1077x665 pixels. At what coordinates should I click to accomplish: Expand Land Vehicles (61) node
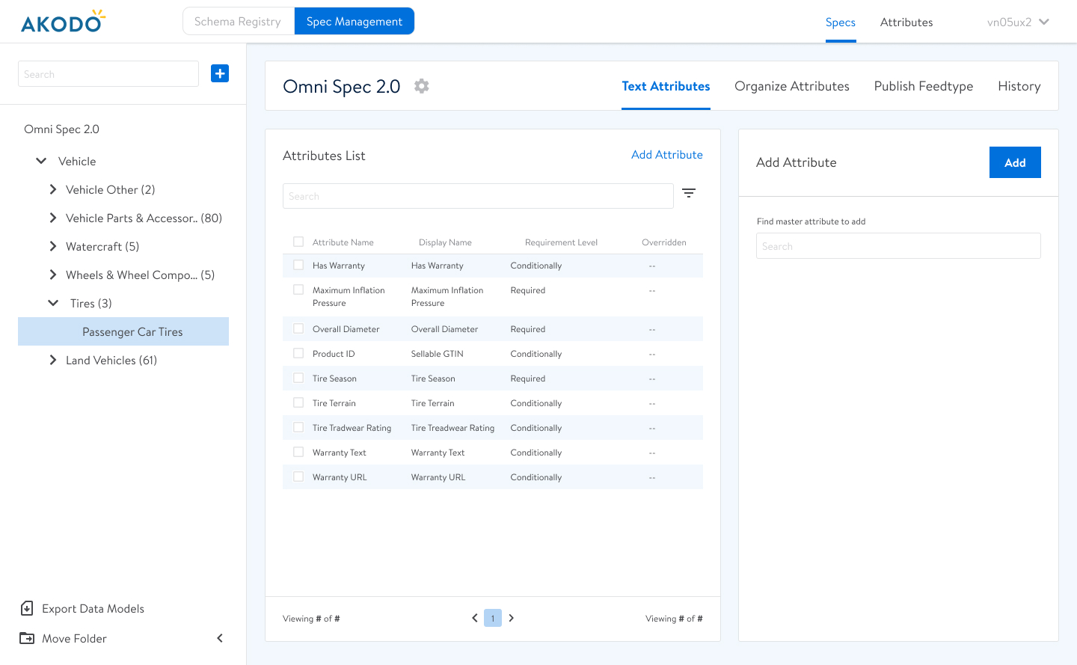[53, 360]
